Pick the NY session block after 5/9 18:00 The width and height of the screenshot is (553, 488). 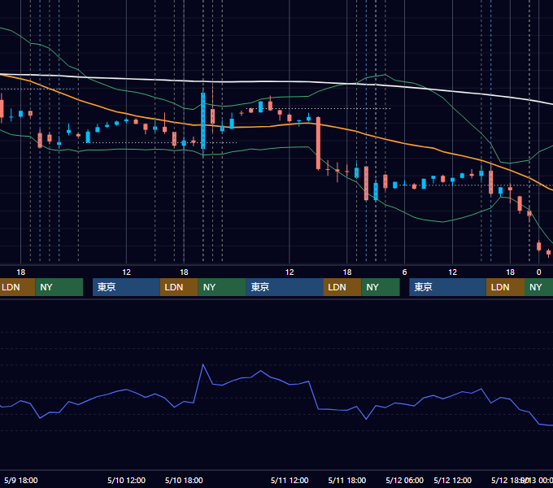click(59, 287)
